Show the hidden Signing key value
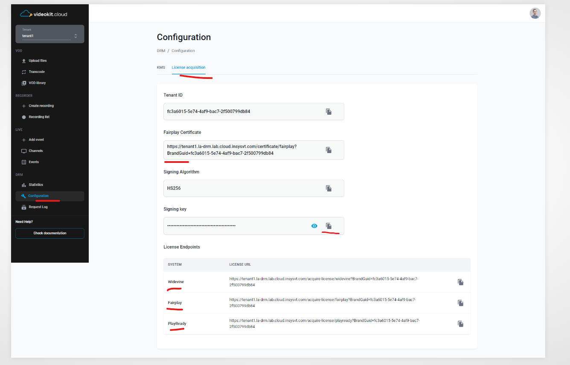570x365 pixels. pos(314,226)
